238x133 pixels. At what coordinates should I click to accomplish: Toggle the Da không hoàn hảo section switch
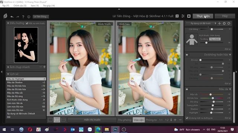click(x=187, y=55)
